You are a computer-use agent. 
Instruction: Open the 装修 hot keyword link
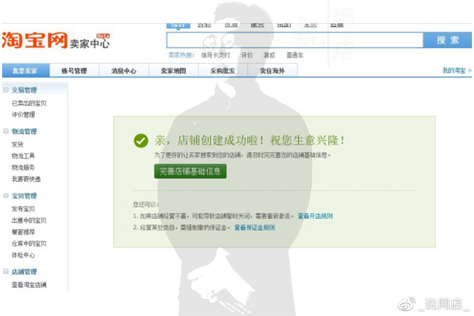269,55
